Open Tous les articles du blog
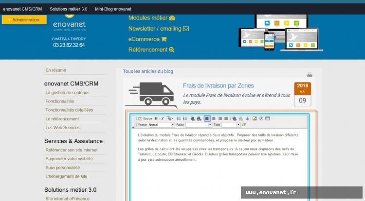The image size is (365, 201). [x=148, y=71]
